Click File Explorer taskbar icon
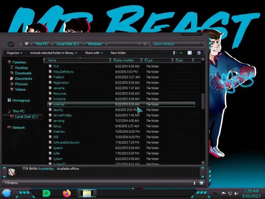Viewport: 265px width, 199px height. coord(87,193)
